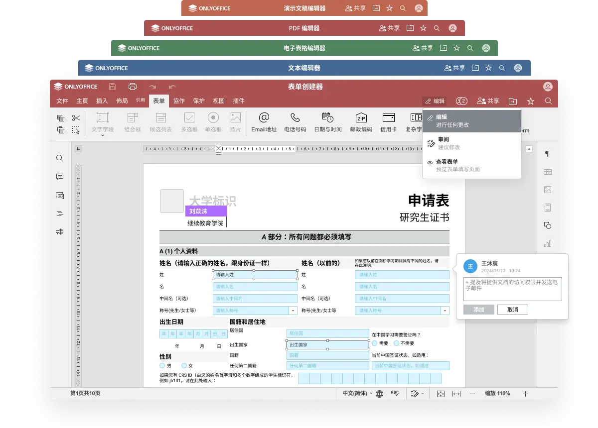Click the 共享 share button
Viewport: 598px width, 428px height.
(x=488, y=101)
